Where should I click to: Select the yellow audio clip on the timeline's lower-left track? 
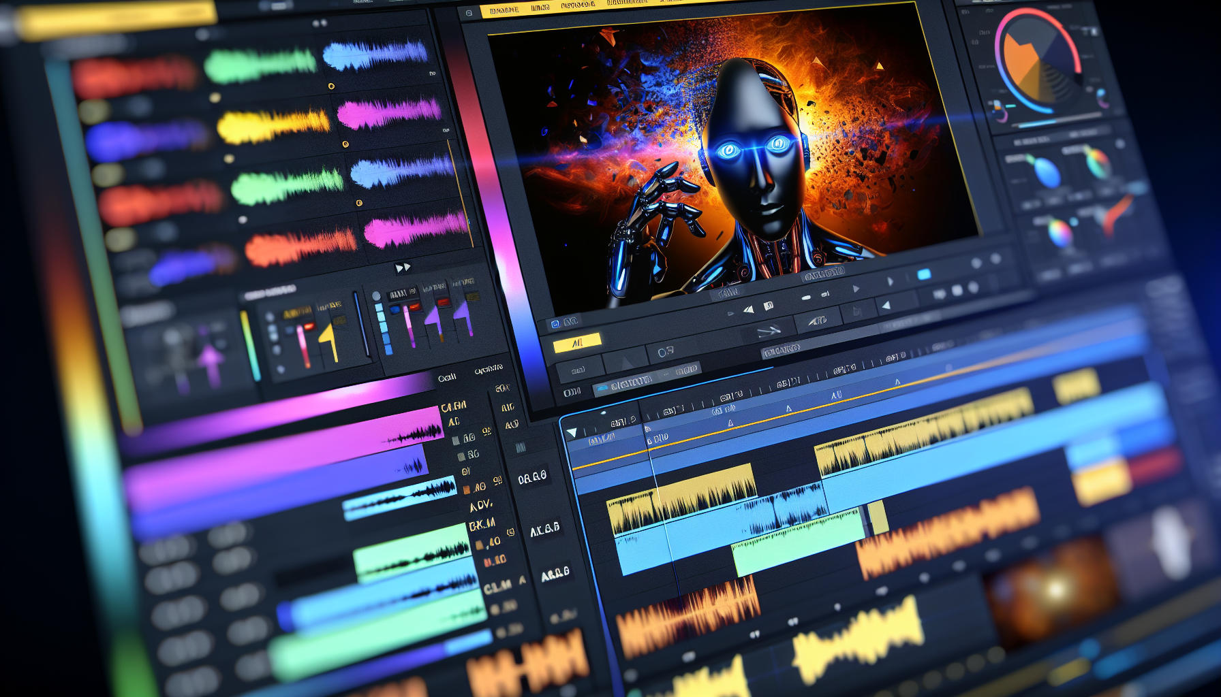pos(681,499)
